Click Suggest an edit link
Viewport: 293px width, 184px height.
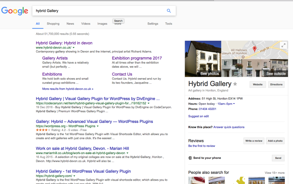click(198, 116)
